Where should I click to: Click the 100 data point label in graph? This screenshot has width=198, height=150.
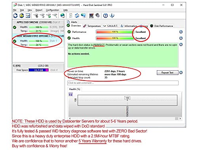point(128,98)
